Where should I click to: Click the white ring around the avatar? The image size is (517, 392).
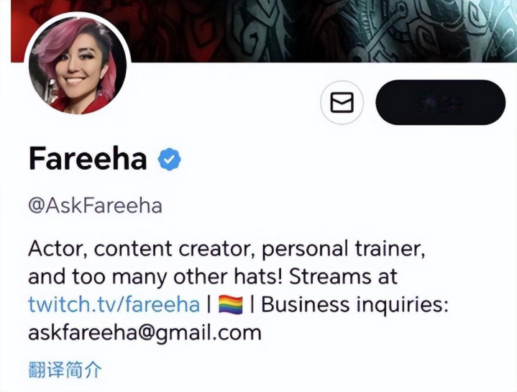pos(78,14)
